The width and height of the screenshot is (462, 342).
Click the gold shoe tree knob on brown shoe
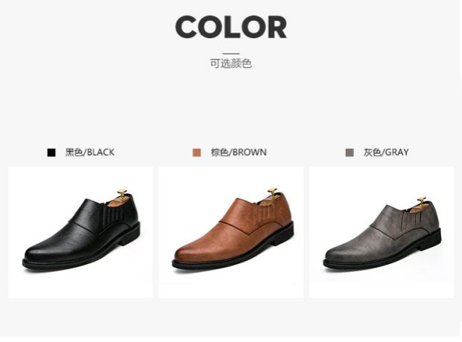[273, 192]
